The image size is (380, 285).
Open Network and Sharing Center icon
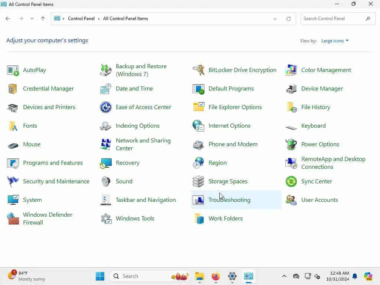click(x=106, y=144)
